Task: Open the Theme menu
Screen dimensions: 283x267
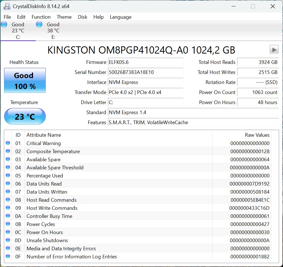Action: pos(64,17)
